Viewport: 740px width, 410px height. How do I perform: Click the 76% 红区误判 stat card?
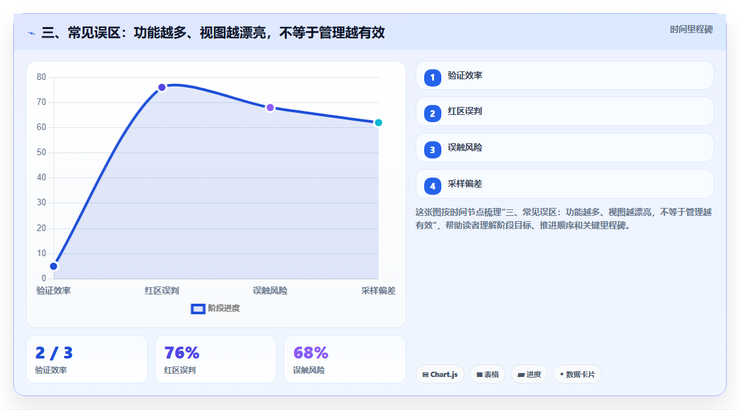pyautogui.click(x=215, y=359)
